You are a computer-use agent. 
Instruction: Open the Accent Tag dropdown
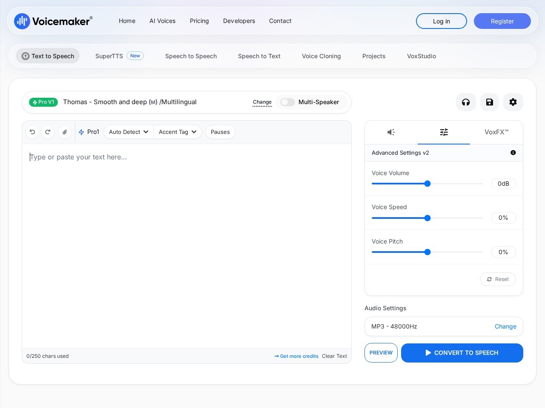click(x=178, y=132)
